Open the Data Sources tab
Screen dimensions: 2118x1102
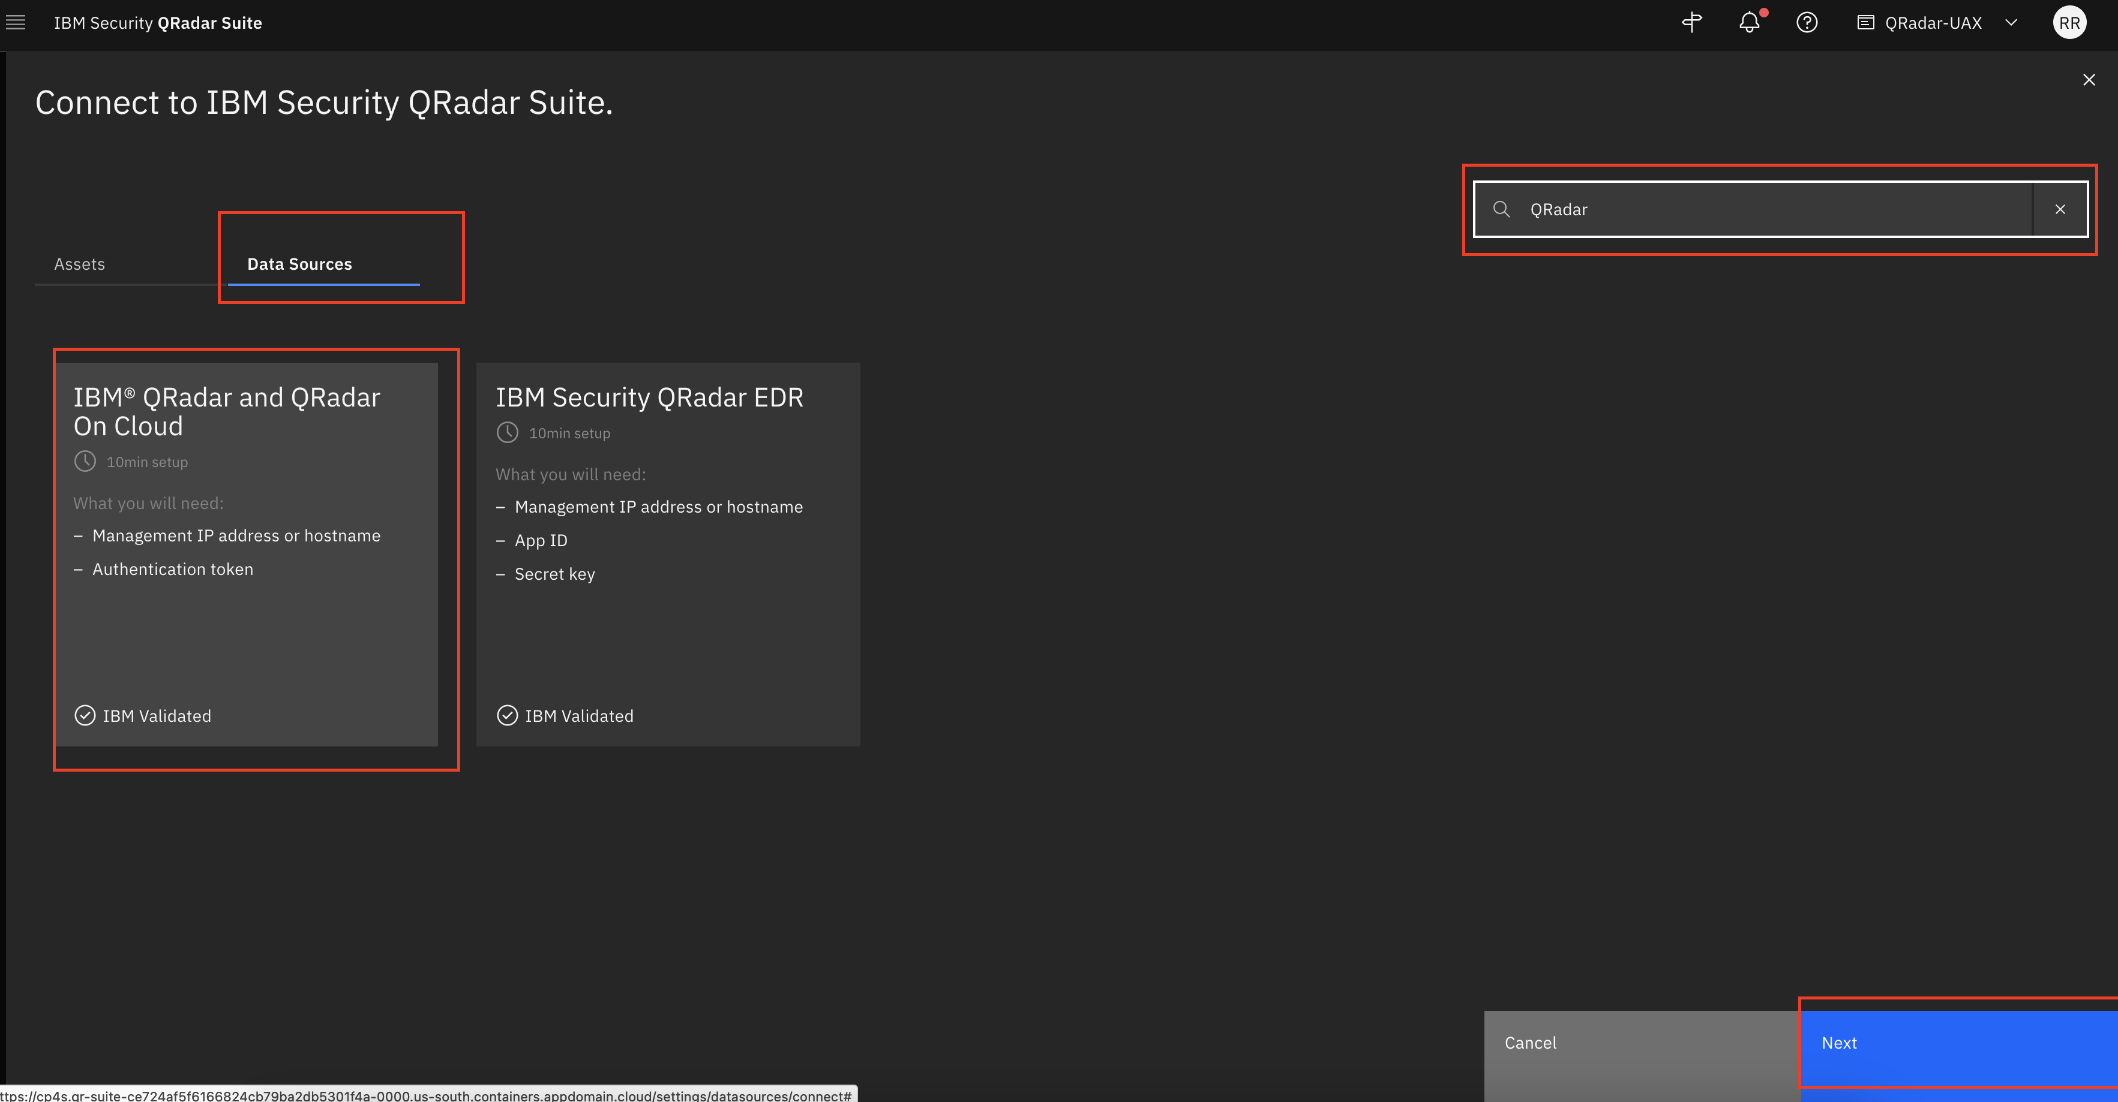(x=298, y=264)
